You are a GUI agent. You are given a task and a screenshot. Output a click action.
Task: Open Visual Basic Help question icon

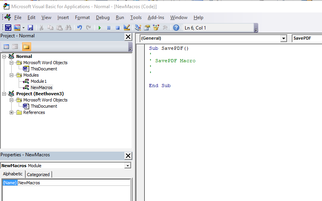(x=176, y=28)
